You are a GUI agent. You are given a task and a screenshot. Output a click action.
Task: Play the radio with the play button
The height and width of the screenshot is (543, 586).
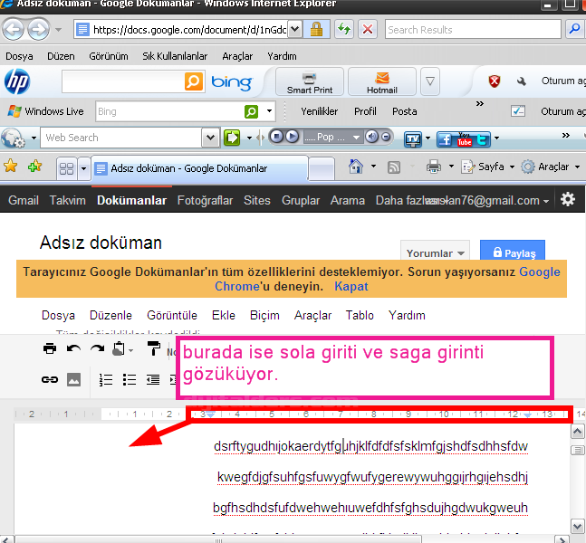click(292, 137)
